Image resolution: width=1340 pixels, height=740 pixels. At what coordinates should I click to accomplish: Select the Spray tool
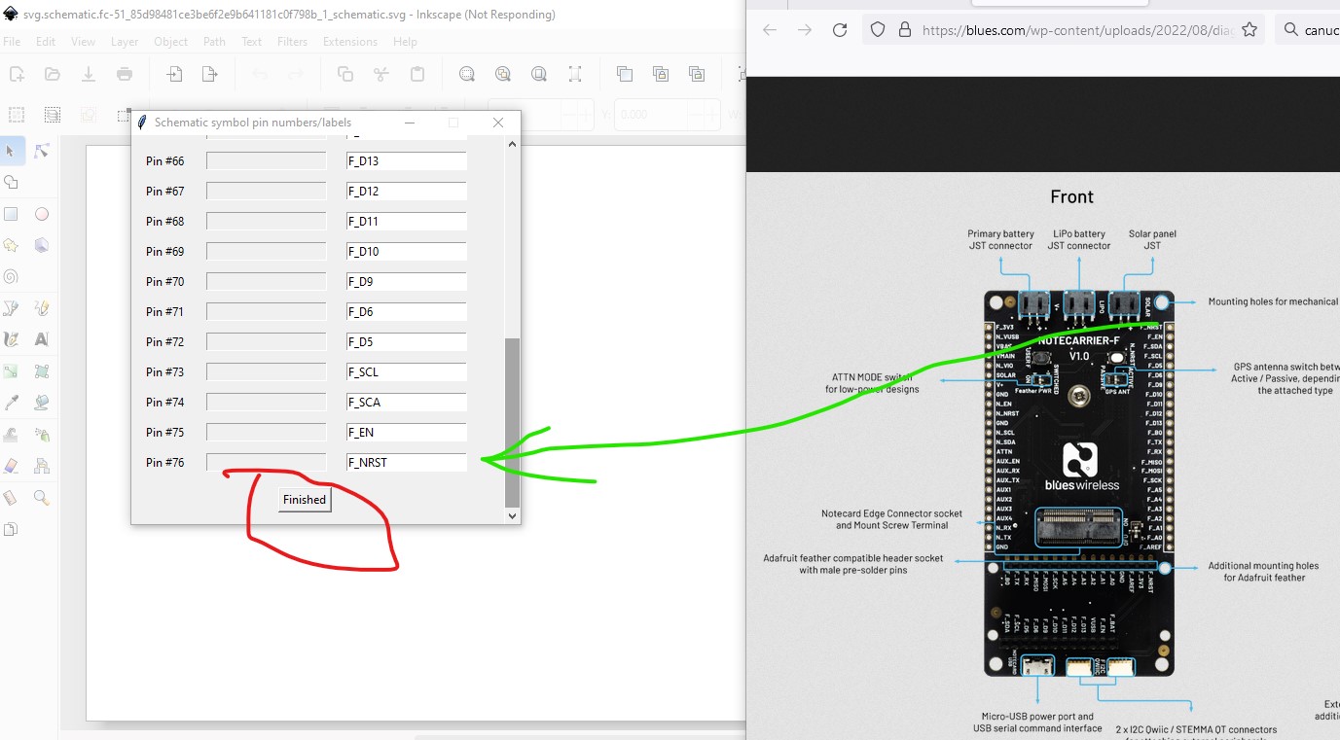pyautogui.click(x=41, y=435)
